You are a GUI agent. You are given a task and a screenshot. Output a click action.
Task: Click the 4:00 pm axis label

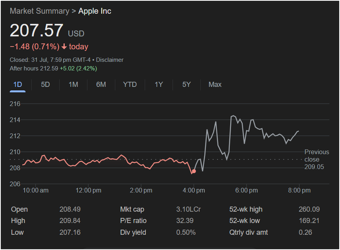[194, 190]
